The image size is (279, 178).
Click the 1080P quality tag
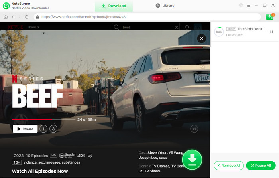231,29
